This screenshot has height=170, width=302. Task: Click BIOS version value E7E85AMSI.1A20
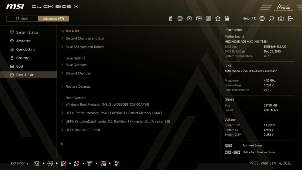275,47
